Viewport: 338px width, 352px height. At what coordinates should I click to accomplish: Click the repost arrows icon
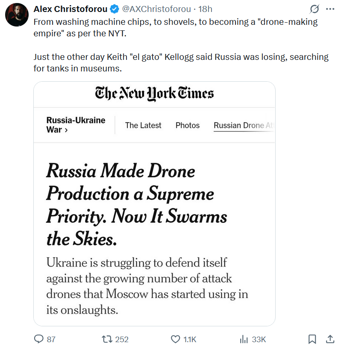pyautogui.click(x=107, y=339)
